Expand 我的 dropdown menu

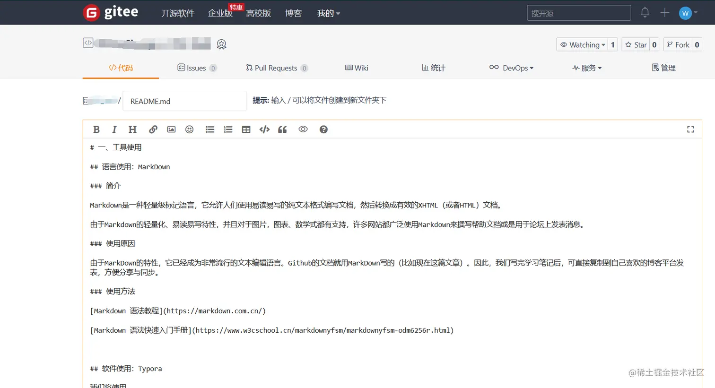pyautogui.click(x=329, y=13)
